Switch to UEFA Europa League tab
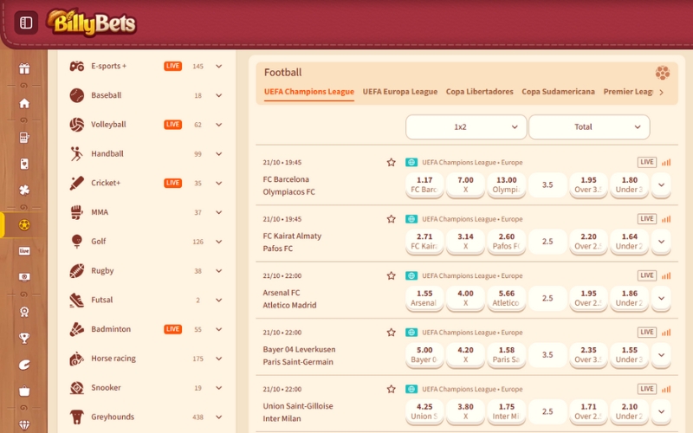Viewport: 693px width, 433px height. pos(400,92)
